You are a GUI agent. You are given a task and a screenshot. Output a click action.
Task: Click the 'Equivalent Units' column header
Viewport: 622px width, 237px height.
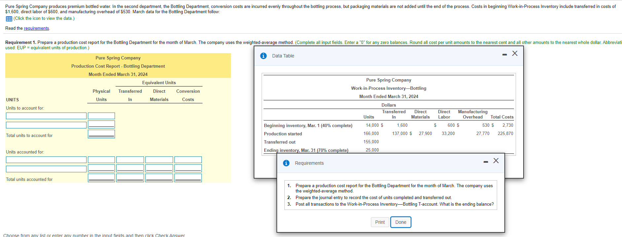click(x=159, y=83)
